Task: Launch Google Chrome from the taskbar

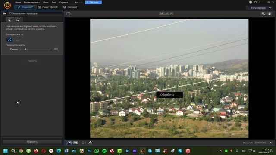Action: pos(21,151)
